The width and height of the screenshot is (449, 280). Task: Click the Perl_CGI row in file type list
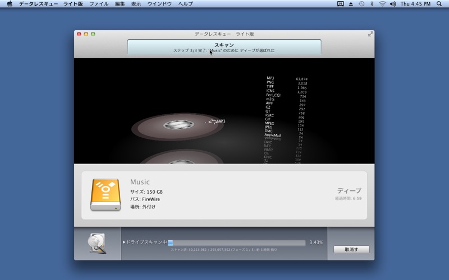[287, 95]
